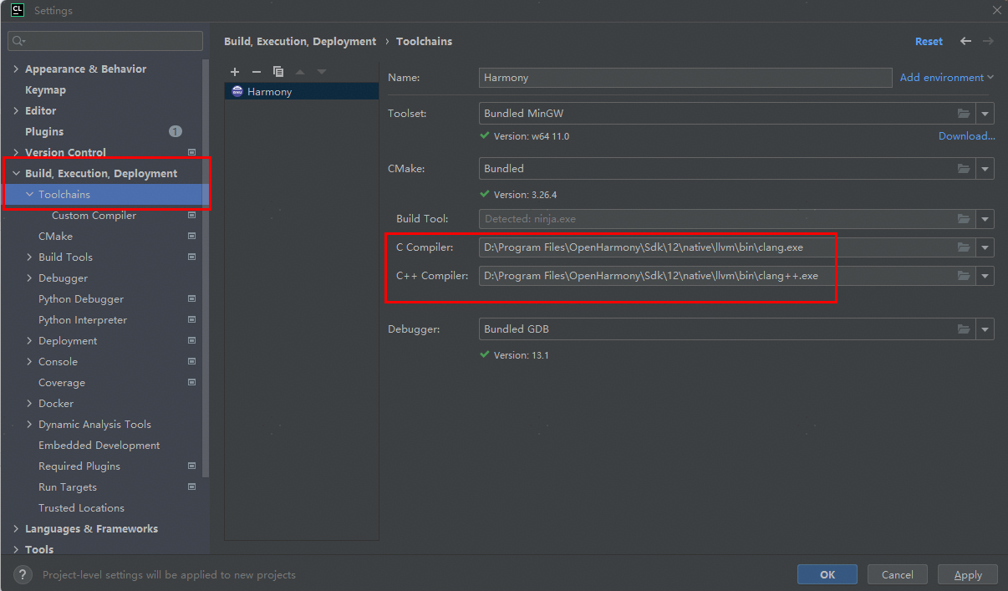Viewport: 1008px width, 591px height.
Task: Expand the Appearance & Behavior section
Action: click(x=16, y=69)
